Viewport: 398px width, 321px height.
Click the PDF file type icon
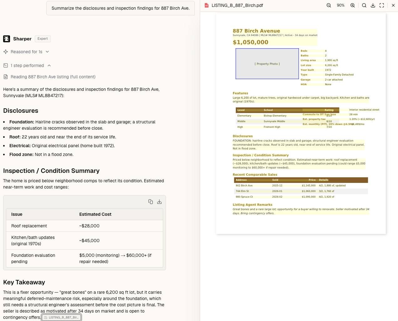click(x=207, y=5)
